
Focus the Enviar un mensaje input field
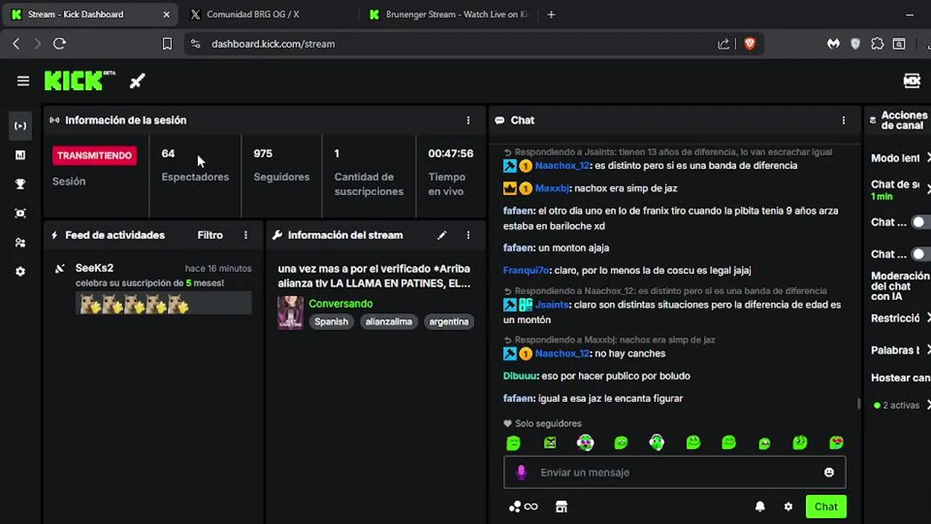[x=674, y=472]
